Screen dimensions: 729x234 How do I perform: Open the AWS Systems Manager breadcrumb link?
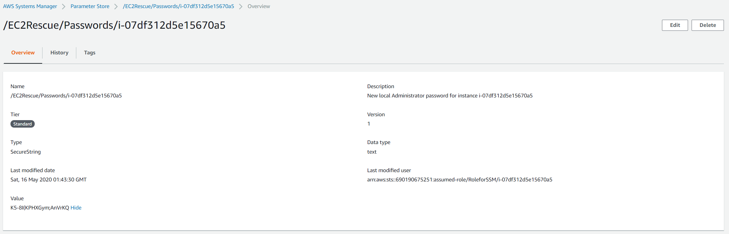tap(30, 6)
